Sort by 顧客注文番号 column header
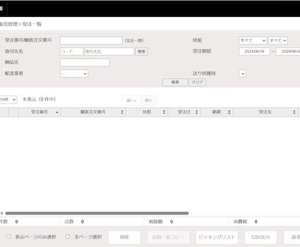Viewport: 300px width, 247px height. (93, 112)
